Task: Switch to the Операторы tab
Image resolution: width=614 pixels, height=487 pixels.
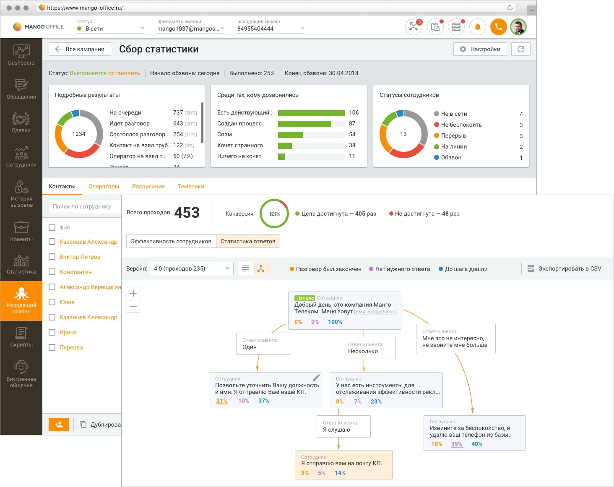Action: point(104,186)
